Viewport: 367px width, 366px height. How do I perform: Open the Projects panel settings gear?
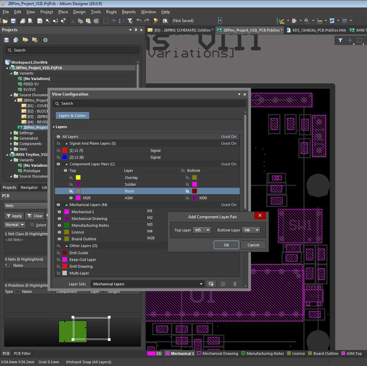click(x=45, y=40)
